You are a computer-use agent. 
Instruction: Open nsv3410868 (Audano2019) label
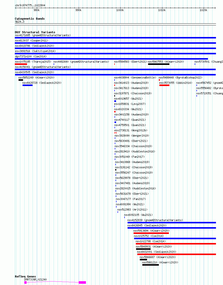tap(132, 162)
